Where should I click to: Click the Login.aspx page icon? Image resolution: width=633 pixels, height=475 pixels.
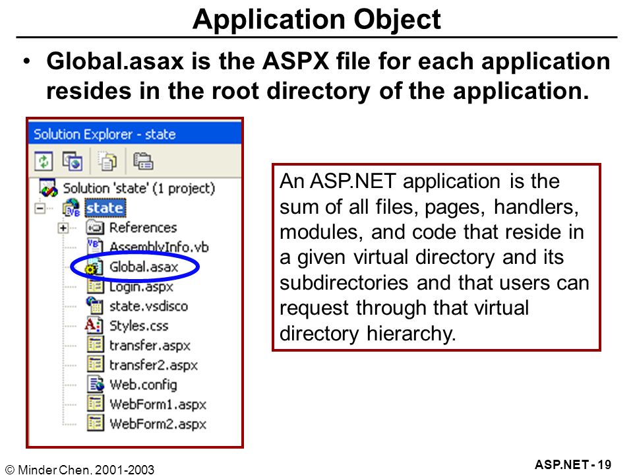[x=95, y=286]
